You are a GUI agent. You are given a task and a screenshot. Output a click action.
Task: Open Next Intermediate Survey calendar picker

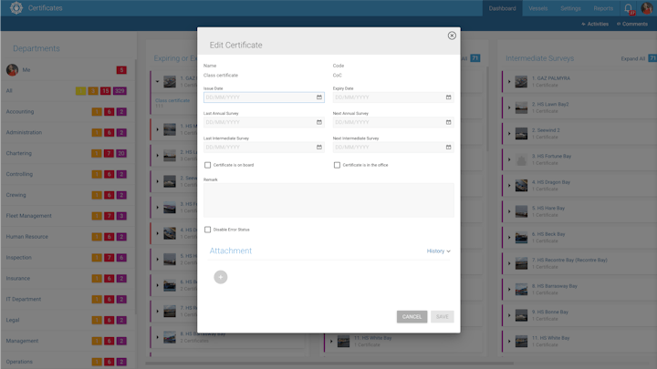[448, 148]
